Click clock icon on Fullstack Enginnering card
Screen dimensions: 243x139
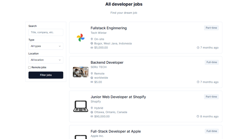(x=198, y=48)
